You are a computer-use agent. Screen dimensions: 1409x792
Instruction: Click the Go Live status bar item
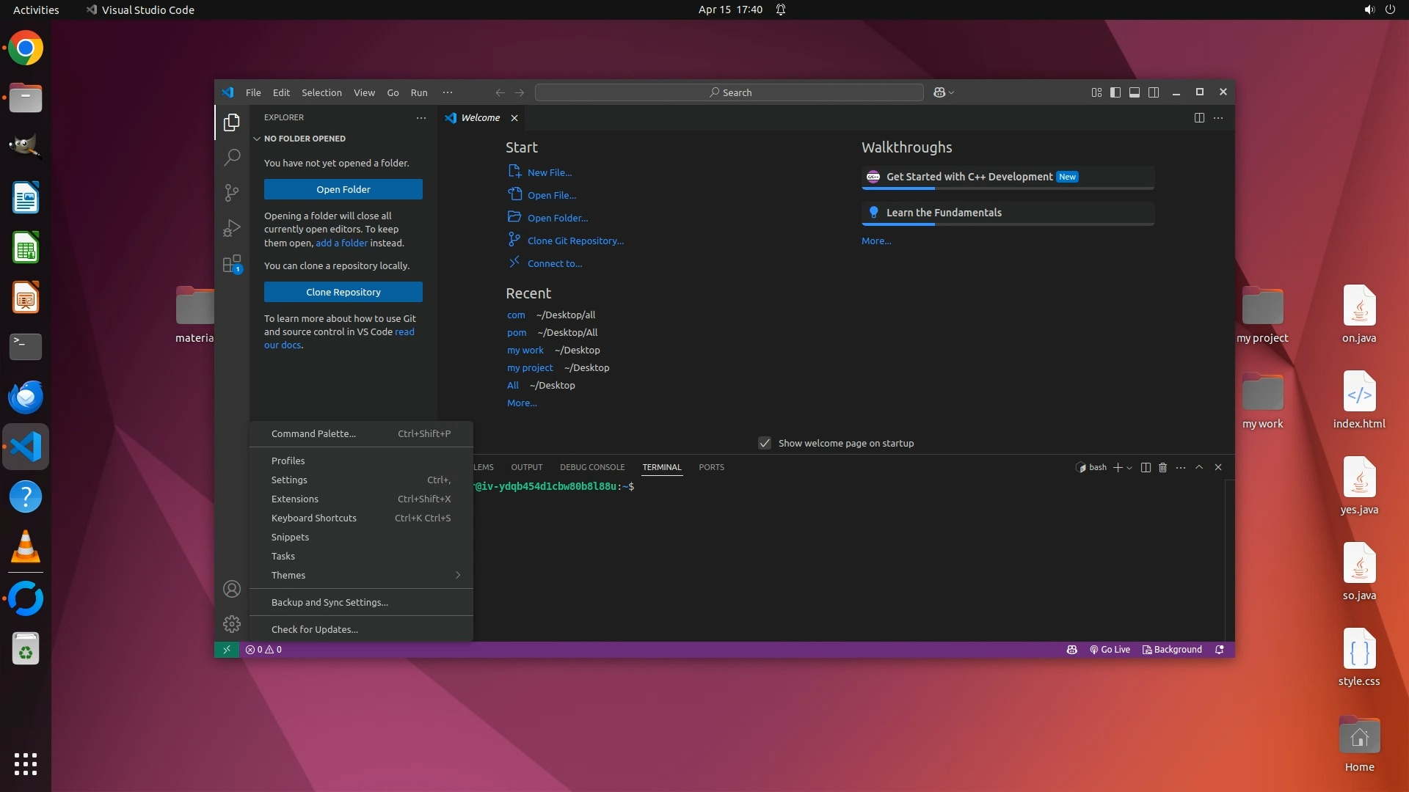point(1110,650)
